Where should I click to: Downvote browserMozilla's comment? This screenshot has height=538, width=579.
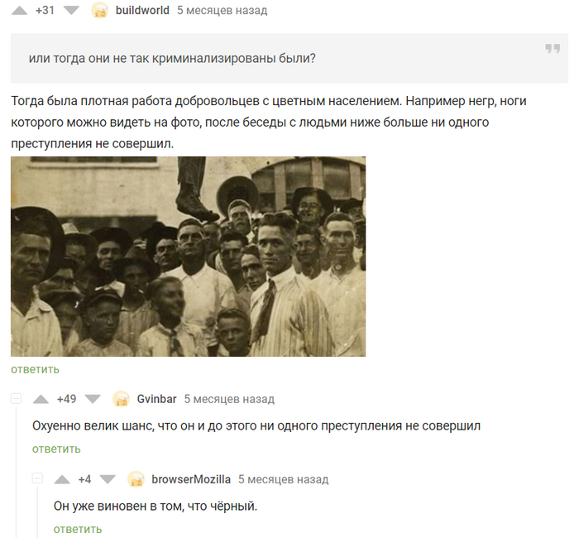(108, 479)
